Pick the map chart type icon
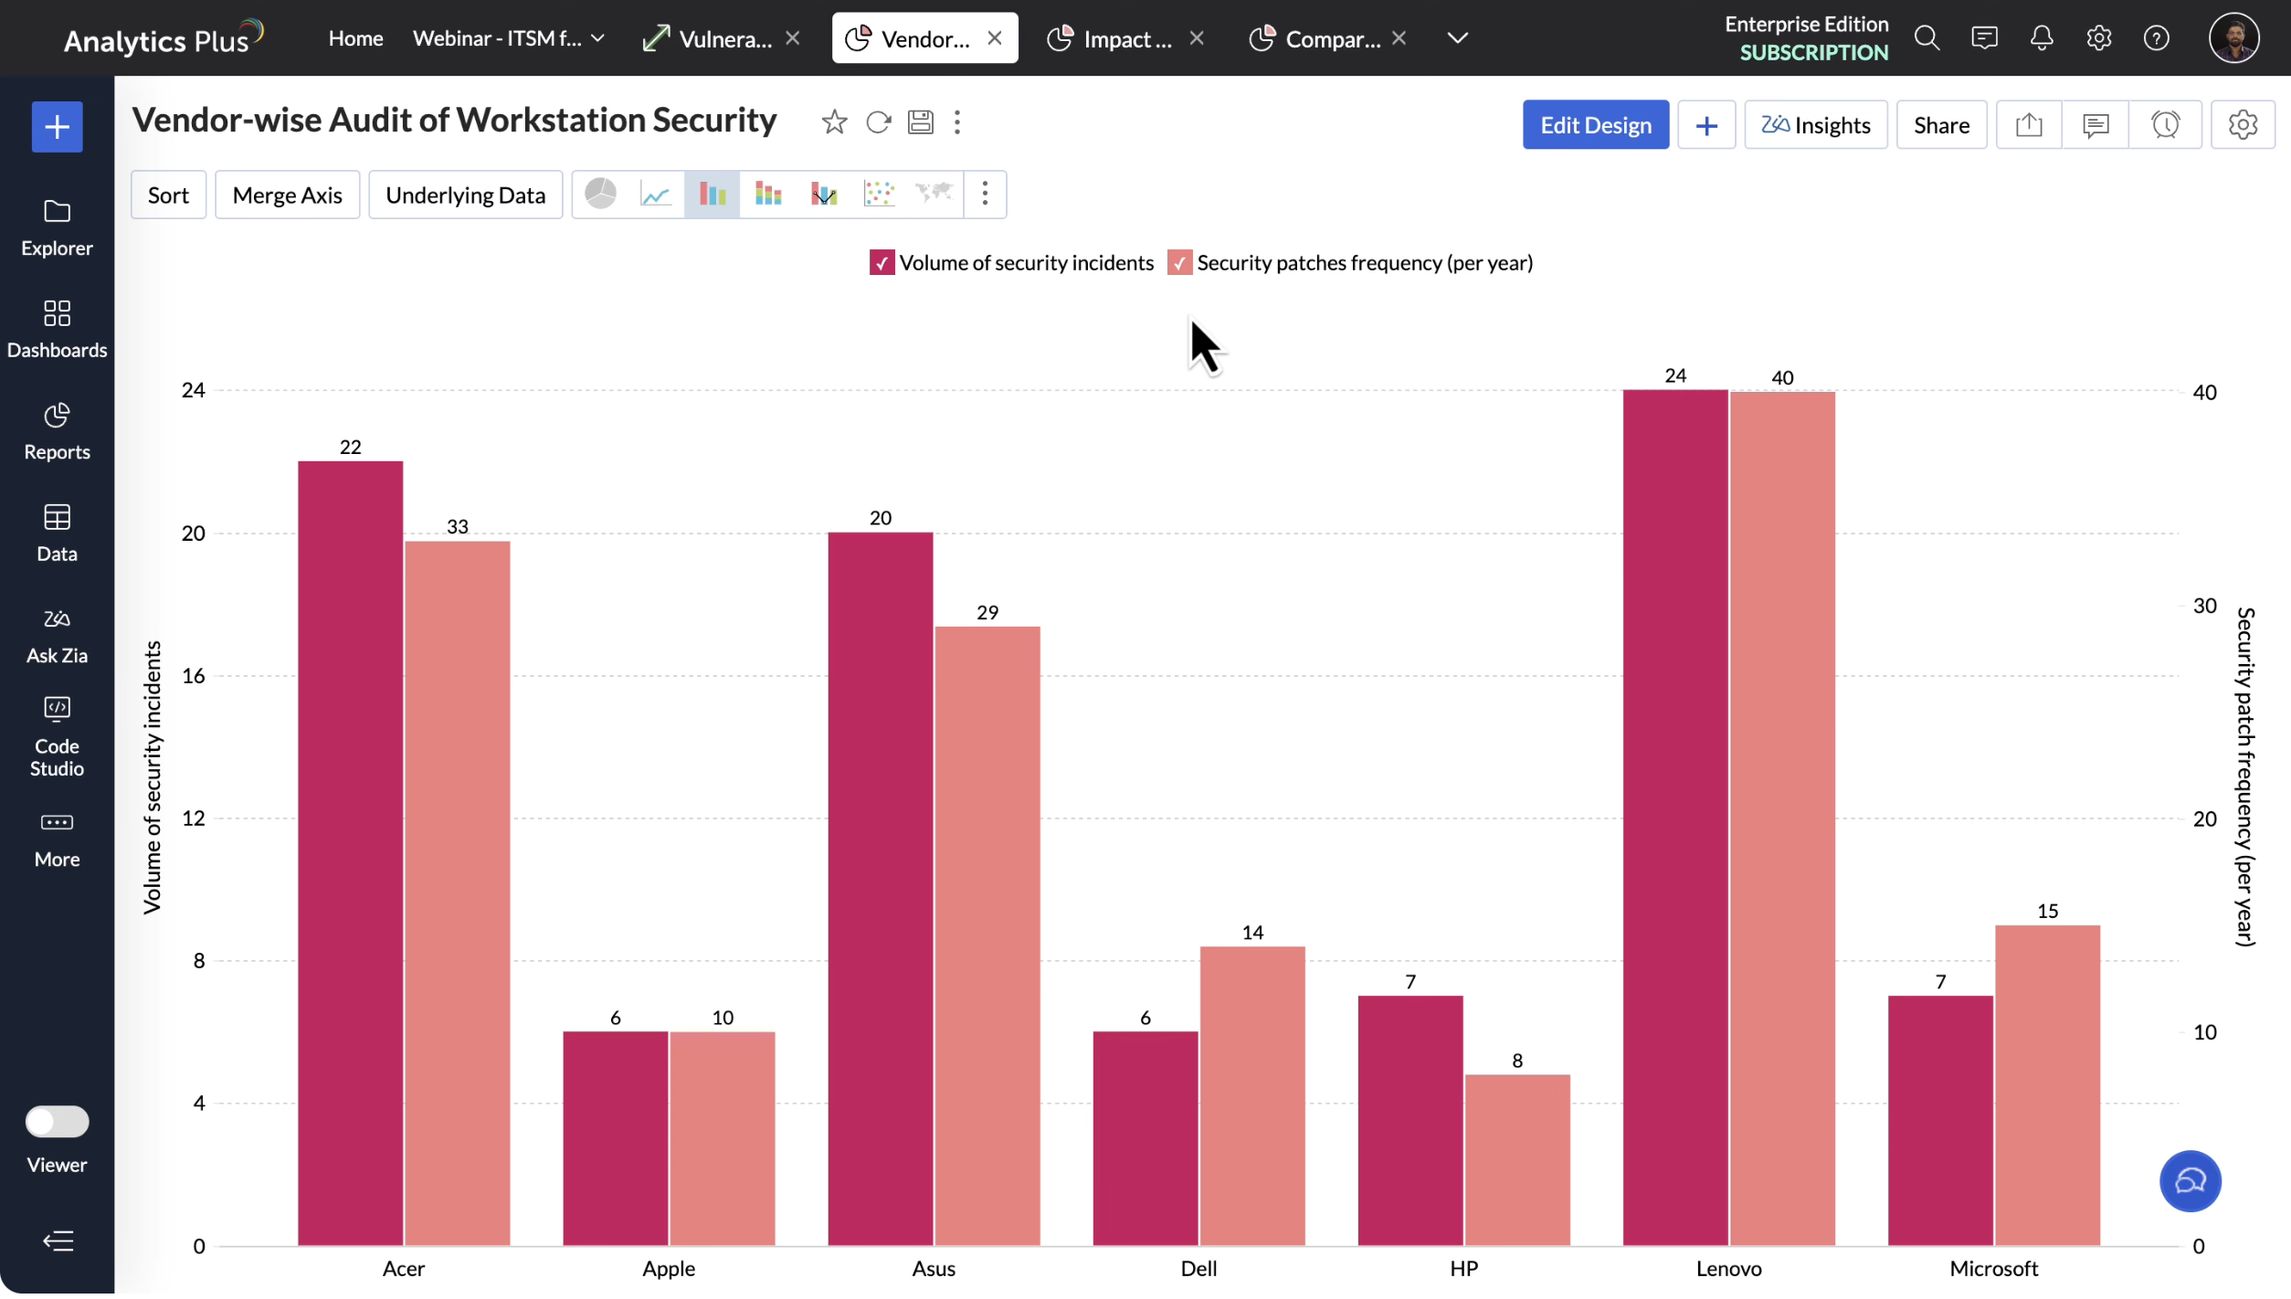This screenshot has height=1299, width=2291. [x=934, y=195]
